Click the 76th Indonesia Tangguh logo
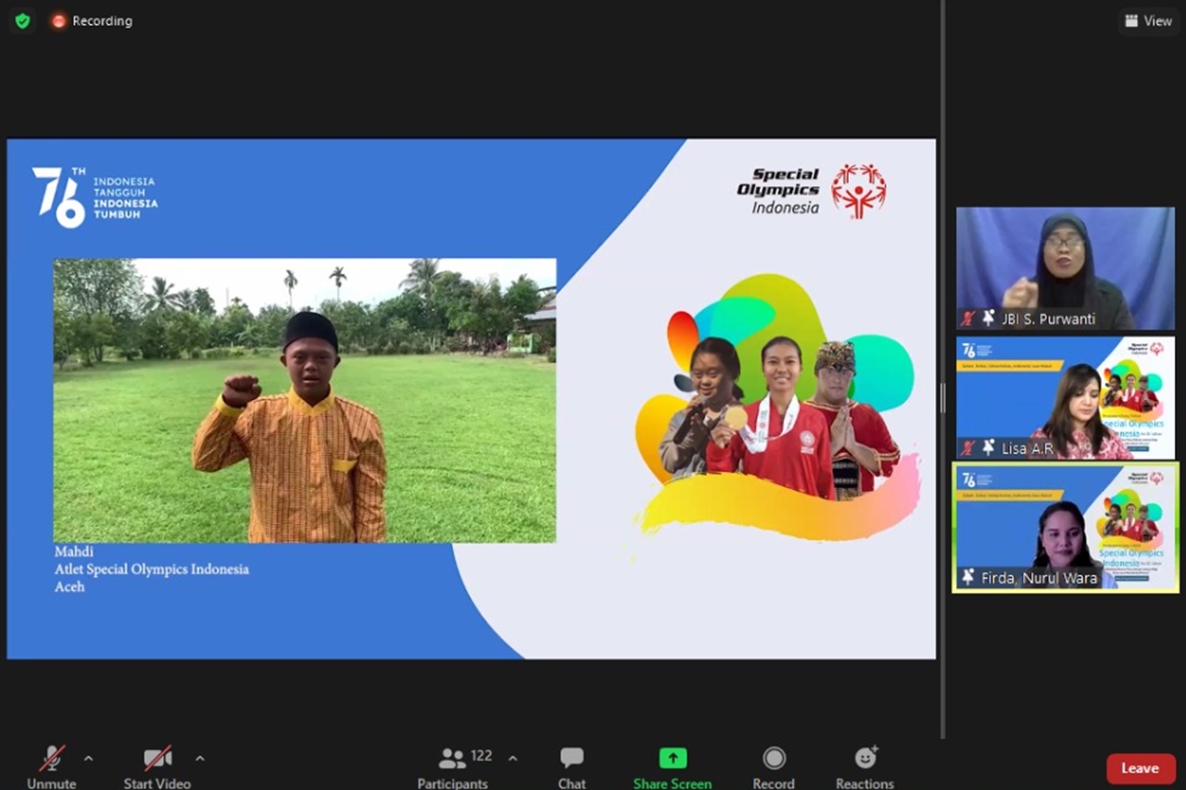 [95, 196]
